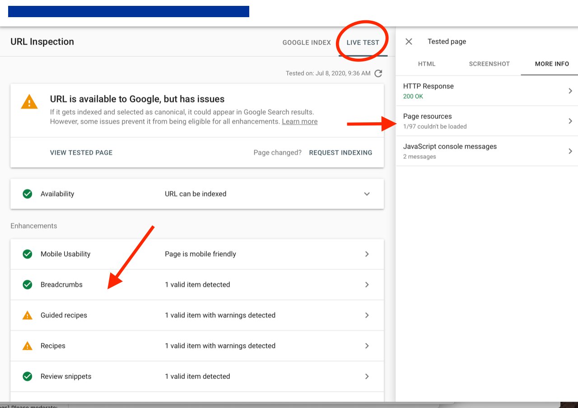
Task: Switch to the Screenshot tab
Action: point(489,64)
